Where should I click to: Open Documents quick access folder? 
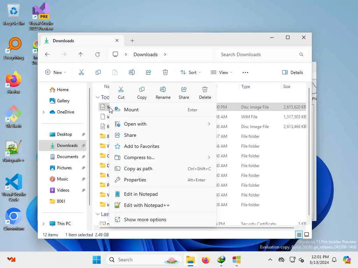point(67,157)
